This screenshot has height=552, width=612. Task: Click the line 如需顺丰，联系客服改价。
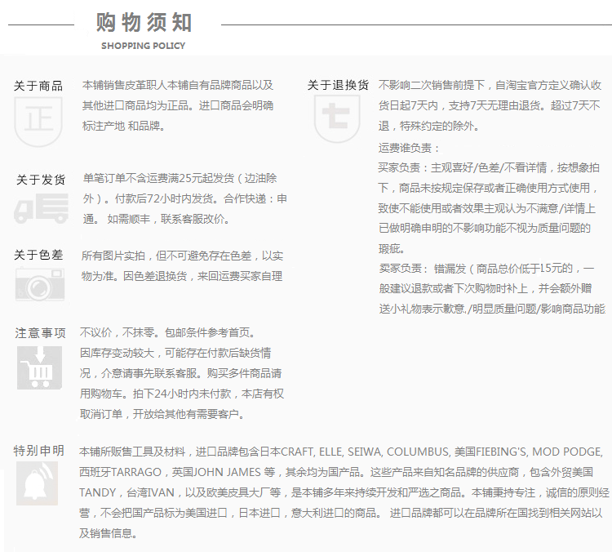168,219
